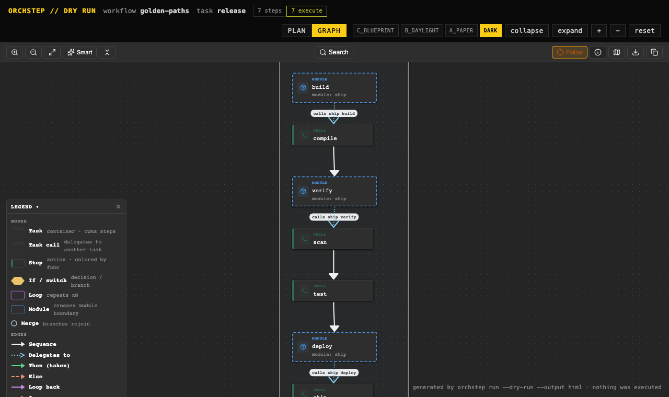
Task: Select the B_DAYLIGHT theme
Action: point(422,30)
